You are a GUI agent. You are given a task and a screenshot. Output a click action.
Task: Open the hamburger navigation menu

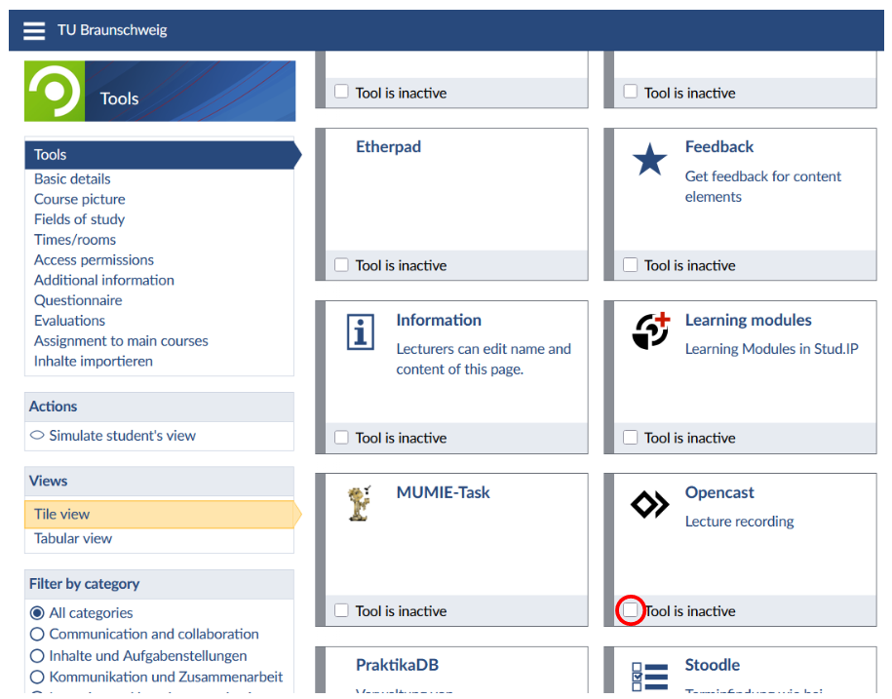pos(33,30)
